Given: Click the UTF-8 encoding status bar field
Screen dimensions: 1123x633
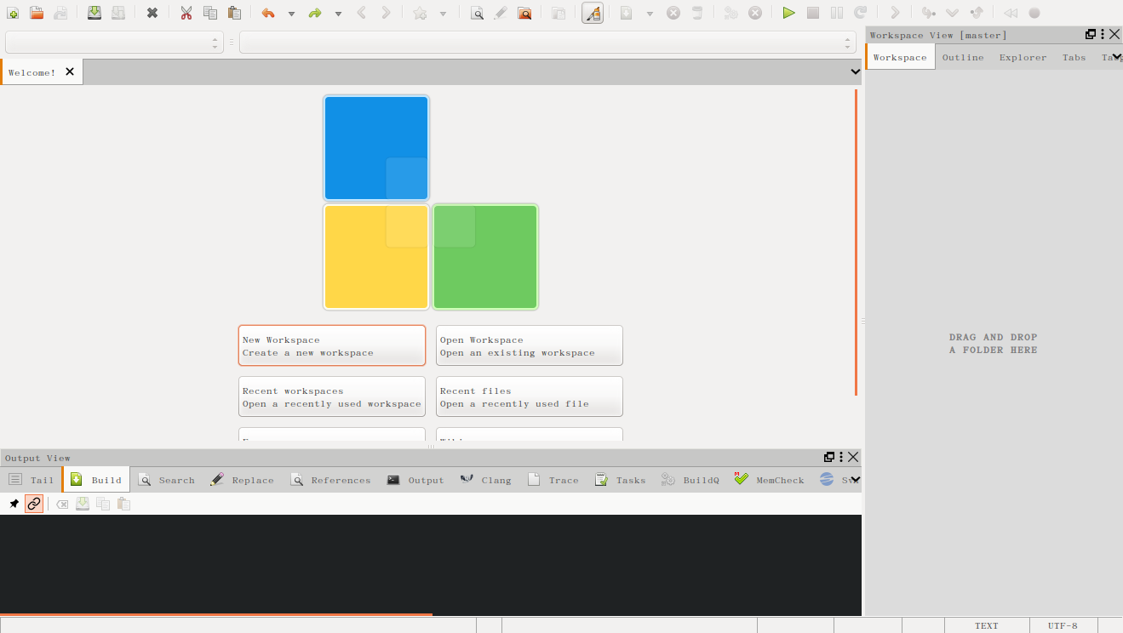Looking at the screenshot, I should [1063, 625].
